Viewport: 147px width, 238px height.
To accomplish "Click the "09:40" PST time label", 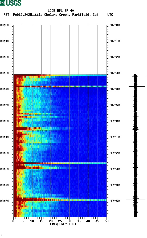I will click(x=5, y=185).
